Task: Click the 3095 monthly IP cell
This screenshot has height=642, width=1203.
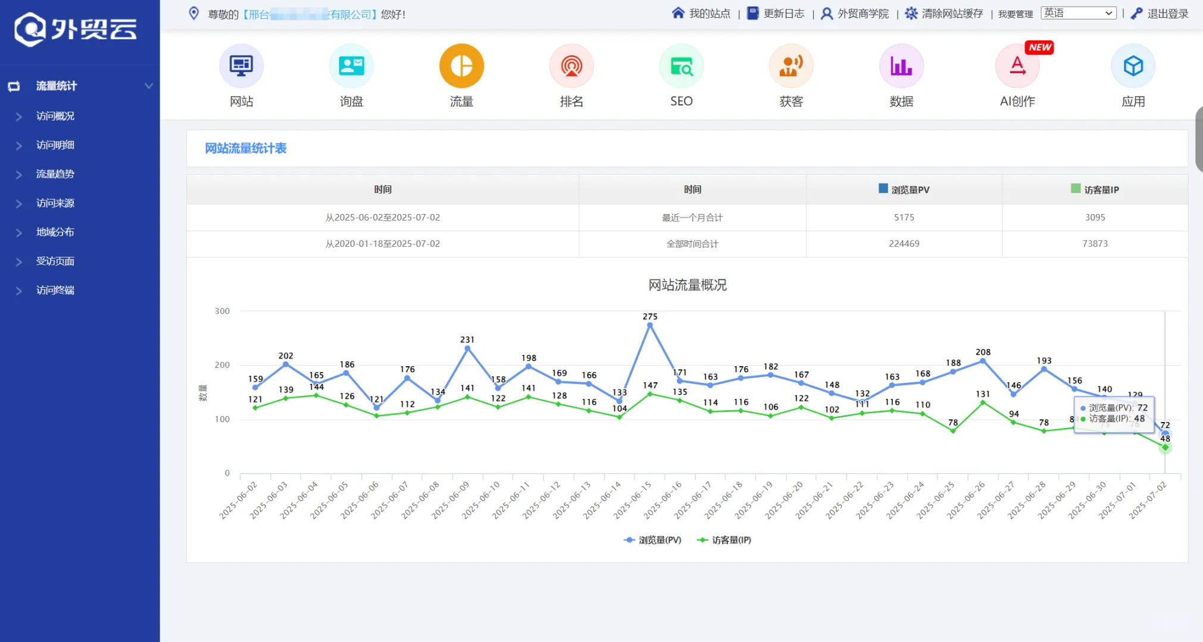Action: [x=1095, y=218]
